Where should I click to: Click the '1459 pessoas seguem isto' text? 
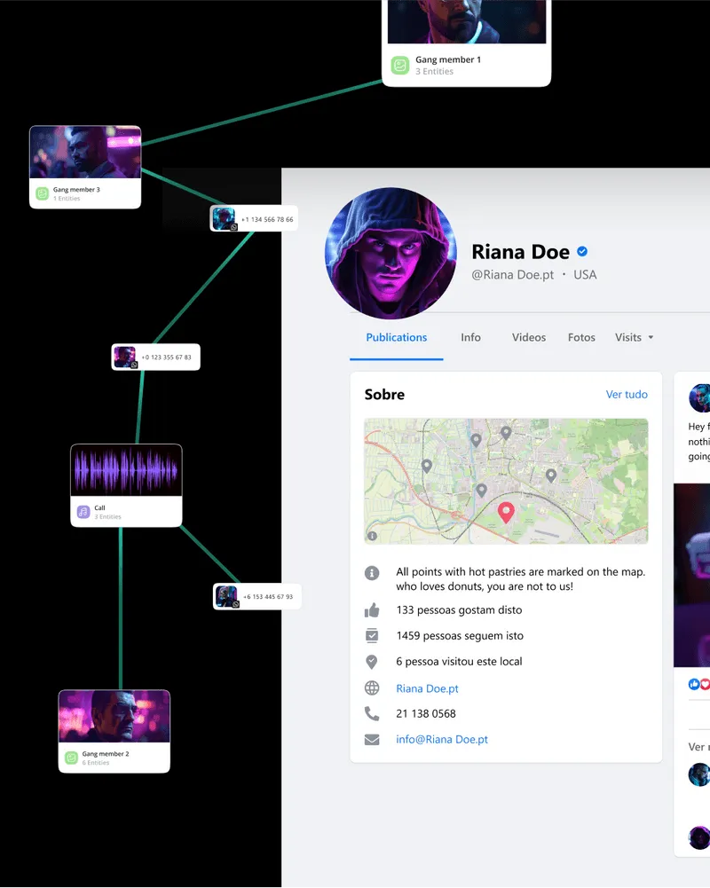pyautogui.click(x=460, y=635)
